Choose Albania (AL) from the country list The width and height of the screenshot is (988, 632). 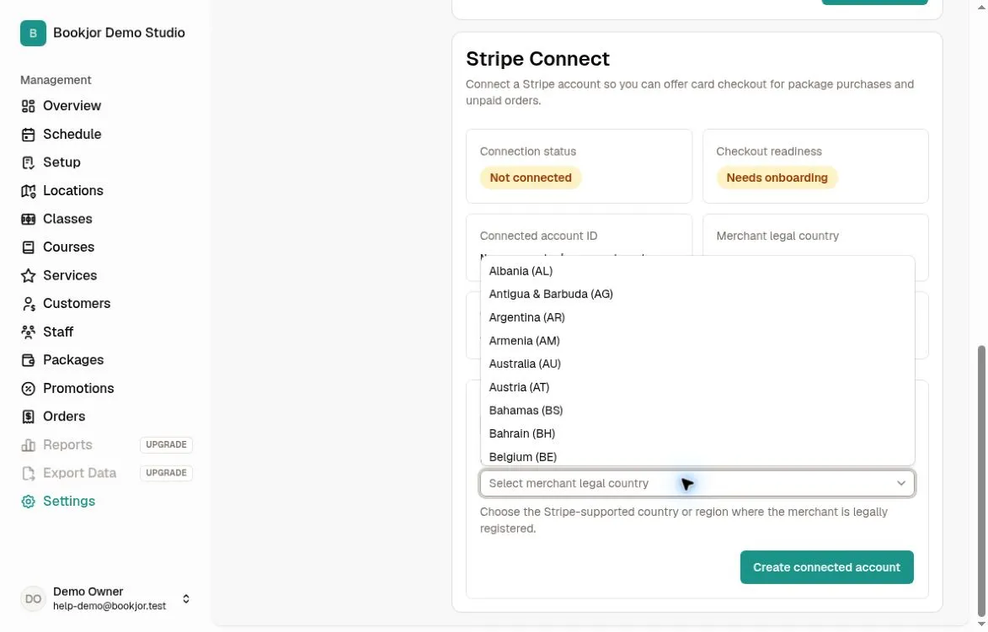coord(697,271)
